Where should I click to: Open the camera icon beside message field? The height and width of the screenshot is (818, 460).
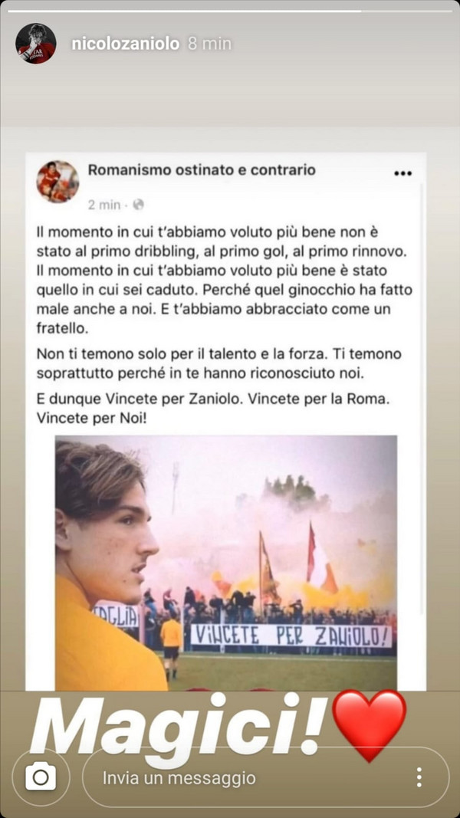41,778
